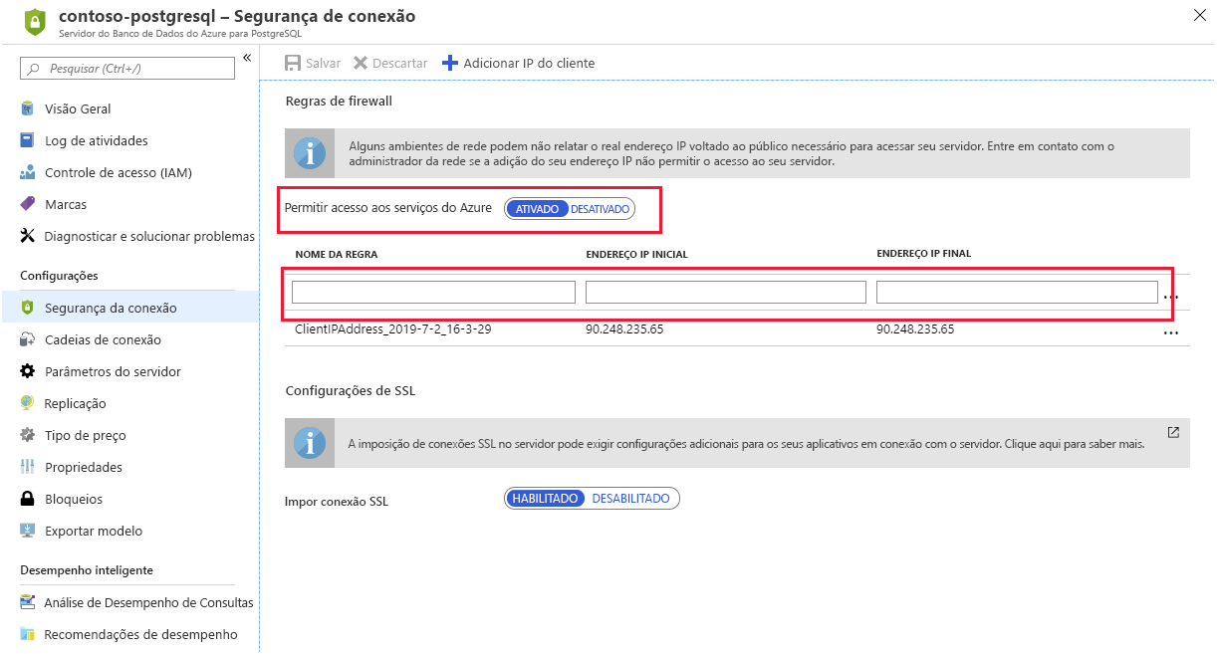Click the ENDEREÇO IP INICIAL column header
The width and height of the screenshot is (1217, 654).
pyautogui.click(x=636, y=254)
